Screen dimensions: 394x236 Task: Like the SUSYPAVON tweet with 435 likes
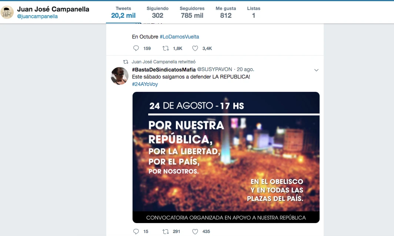coord(195,232)
